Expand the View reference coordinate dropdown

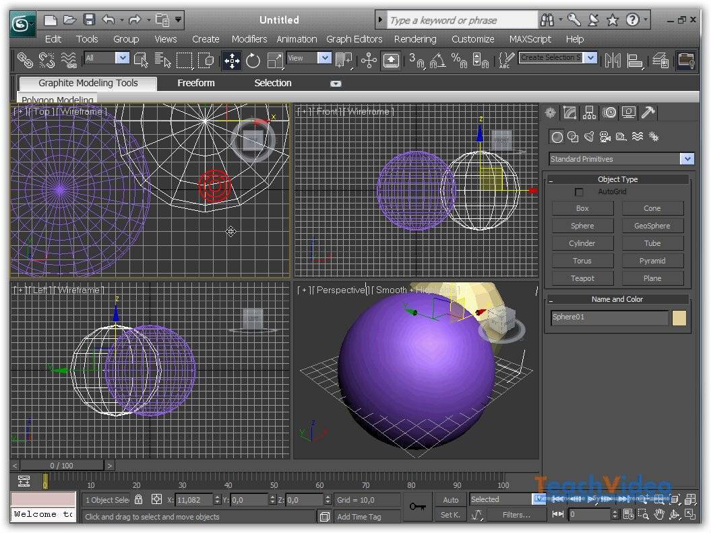(x=324, y=59)
